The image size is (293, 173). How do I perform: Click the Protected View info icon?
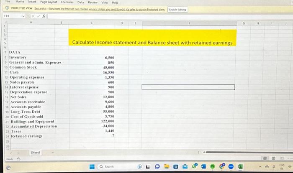tap(7, 8)
